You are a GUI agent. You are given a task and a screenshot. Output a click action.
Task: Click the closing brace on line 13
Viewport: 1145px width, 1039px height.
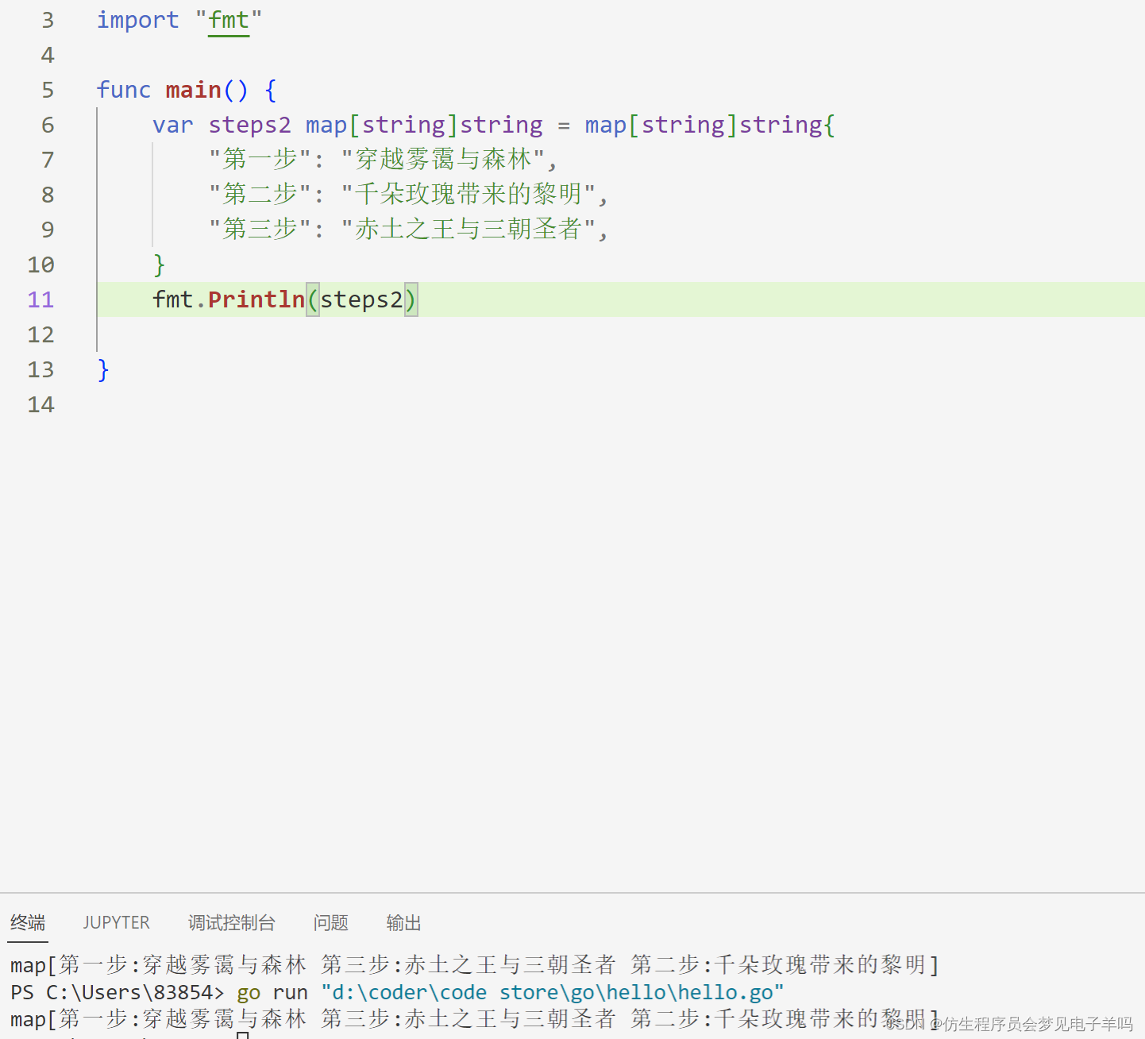click(103, 369)
